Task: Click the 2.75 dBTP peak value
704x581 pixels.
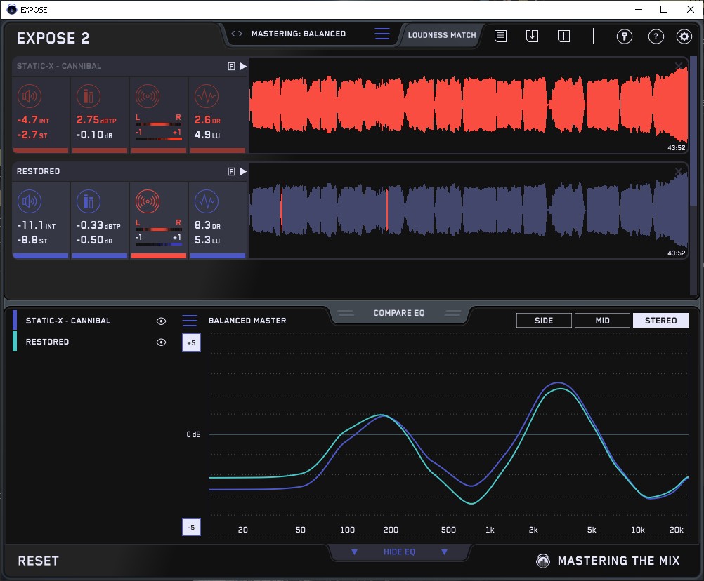Action: coord(96,120)
